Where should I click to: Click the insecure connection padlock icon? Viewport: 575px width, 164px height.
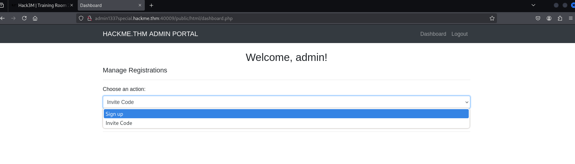tap(90, 18)
